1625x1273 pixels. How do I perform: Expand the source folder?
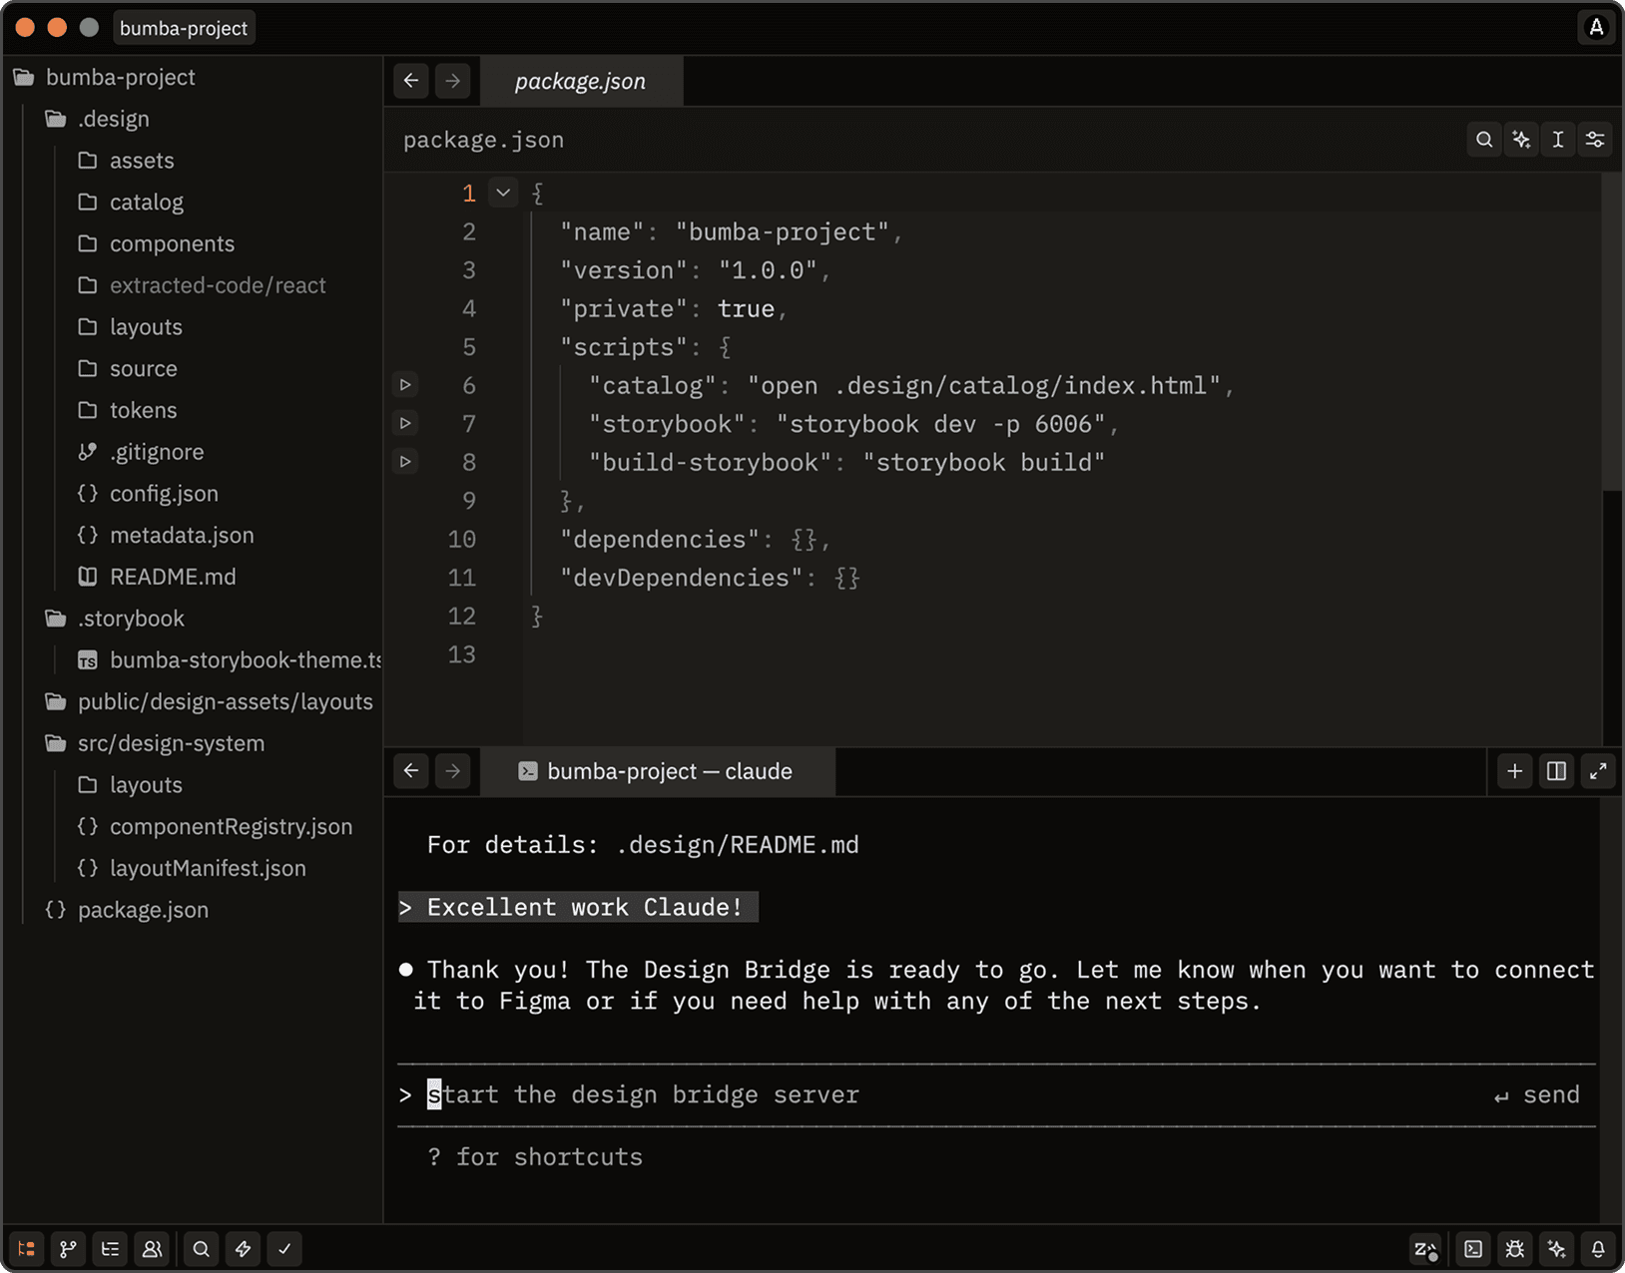coord(128,369)
